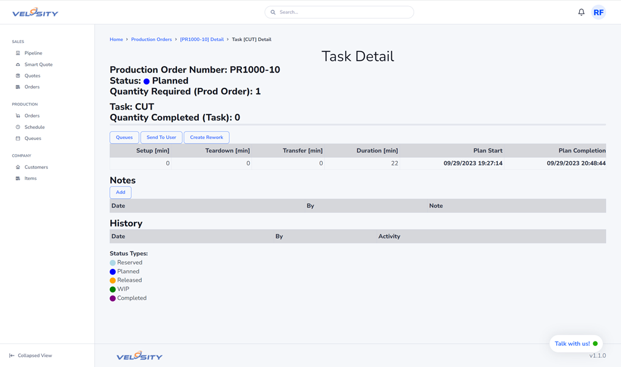Click the Velocity logo in header
621x367 pixels.
tap(35, 12)
